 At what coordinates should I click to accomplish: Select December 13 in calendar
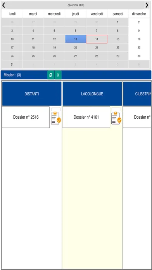(x=76, y=39)
